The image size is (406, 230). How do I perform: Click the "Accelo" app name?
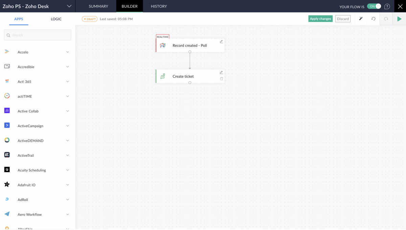pyautogui.click(x=23, y=52)
